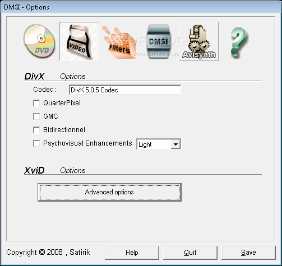
Task: Open XviD Advanced options
Action: click(109, 192)
